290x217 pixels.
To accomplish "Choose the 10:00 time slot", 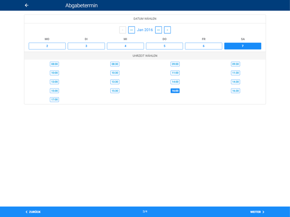I will pos(55,73).
